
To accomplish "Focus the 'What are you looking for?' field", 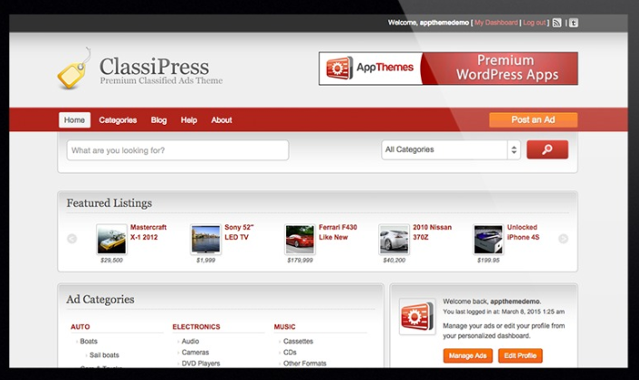I will point(177,150).
